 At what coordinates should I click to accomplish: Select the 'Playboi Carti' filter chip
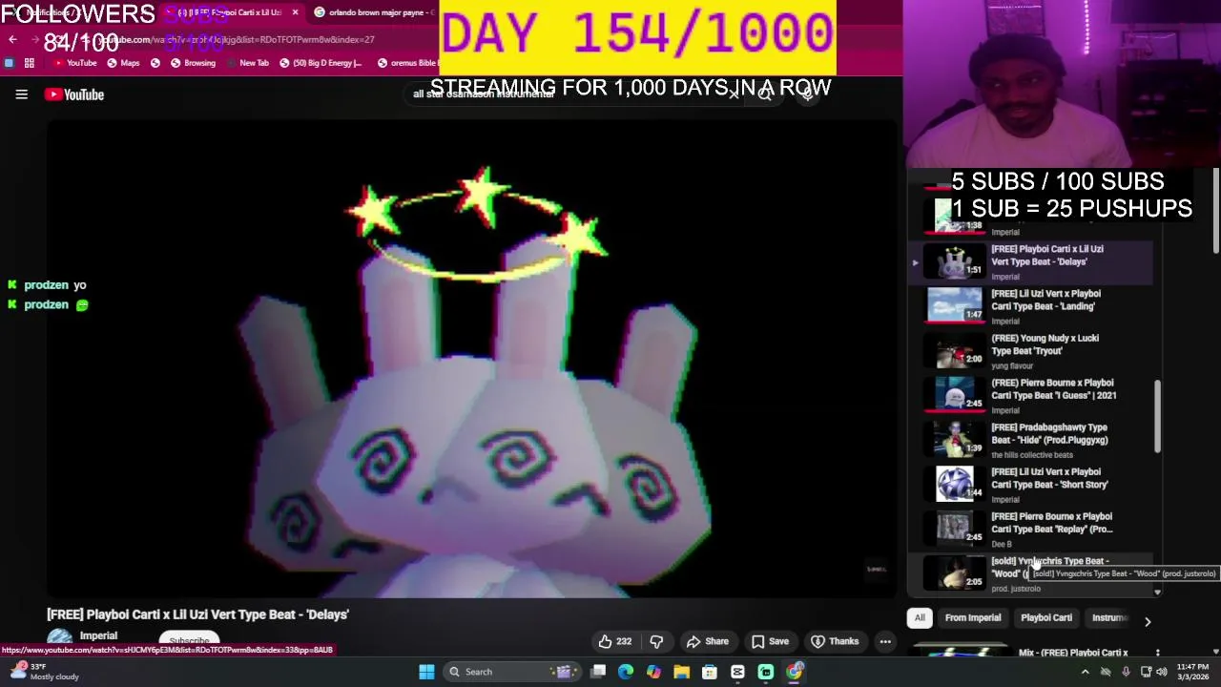click(1046, 618)
